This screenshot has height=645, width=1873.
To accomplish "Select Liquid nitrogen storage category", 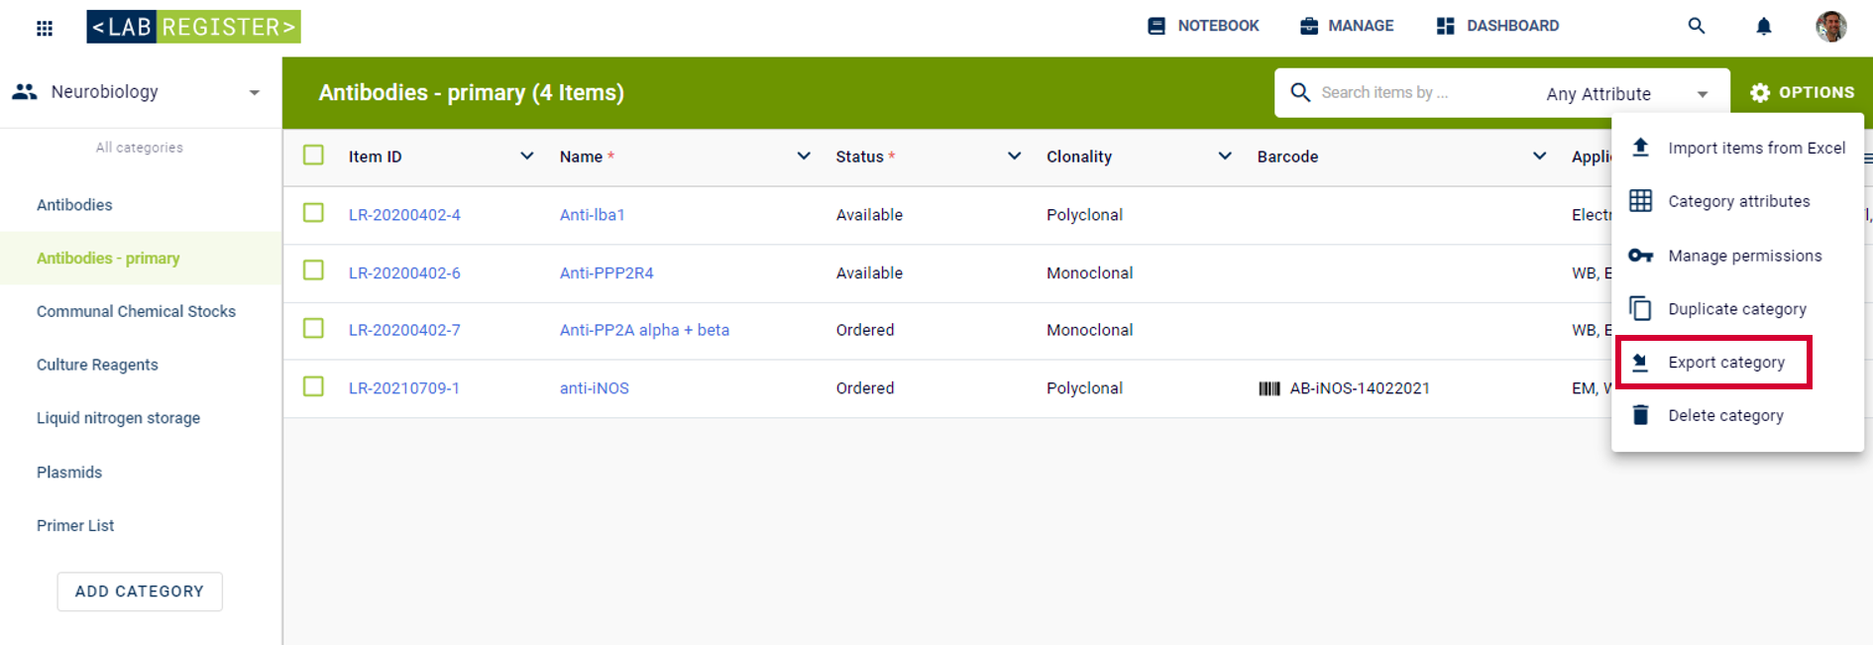I will pos(118,418).
